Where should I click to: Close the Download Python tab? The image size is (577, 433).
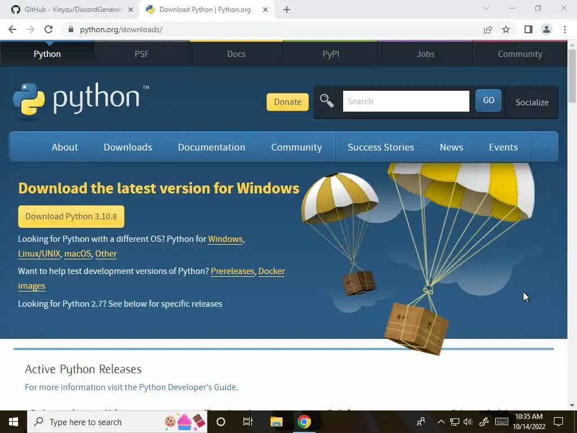tap(265, 10)
